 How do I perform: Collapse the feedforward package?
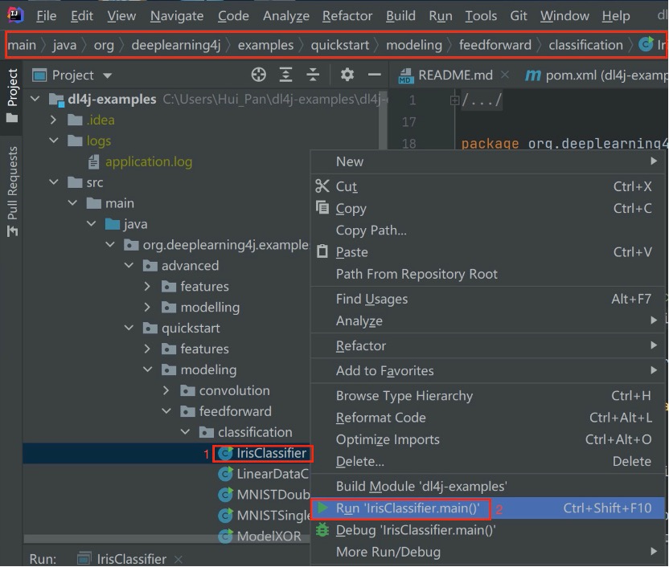[166, 411]
